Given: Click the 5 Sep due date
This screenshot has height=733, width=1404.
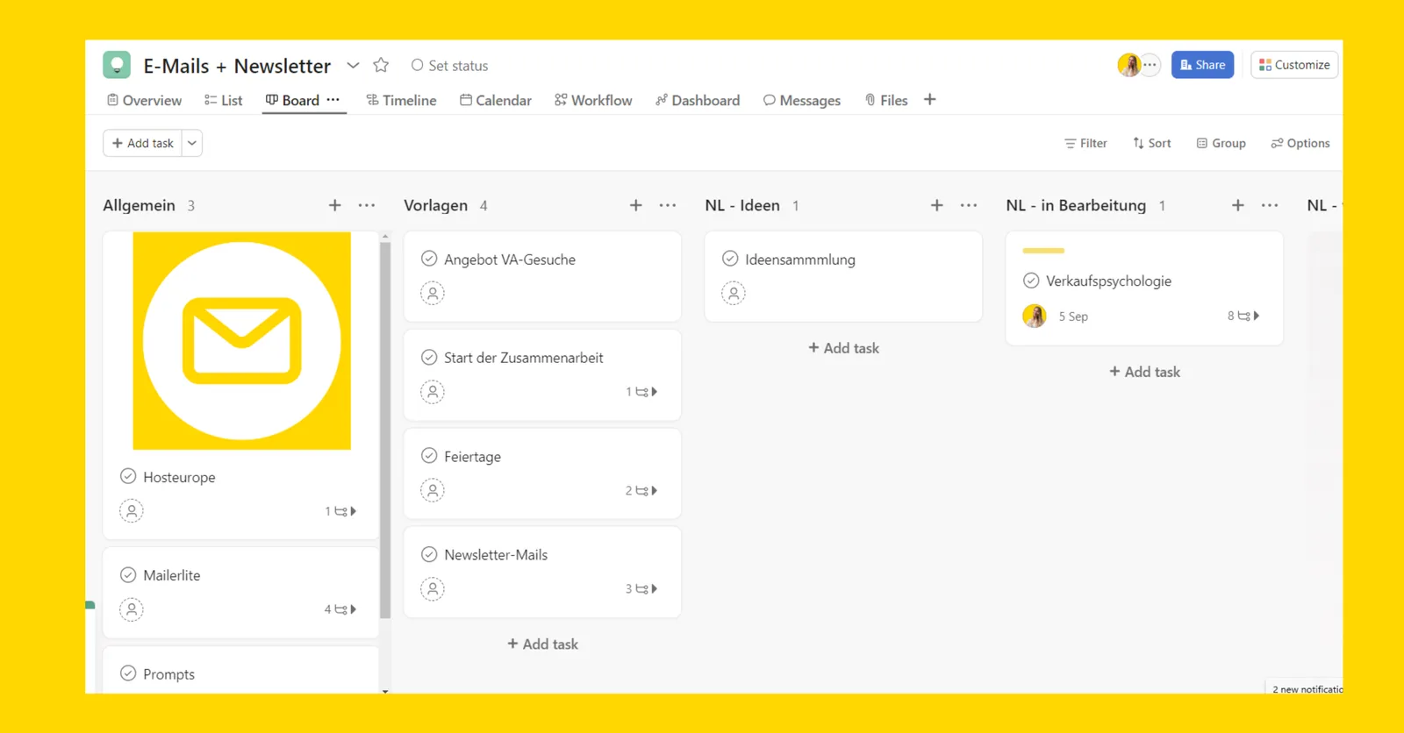Looking at the screenshot, I should pos(1073,317).
